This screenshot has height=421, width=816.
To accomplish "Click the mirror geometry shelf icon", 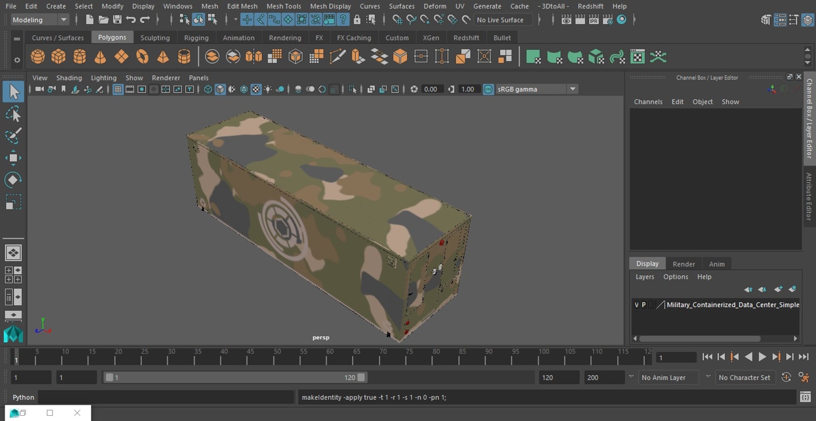I will tap(254, 57).
